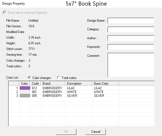Image resolution: width=162 pixels, height=136 pixels.
Task: Click into the Keywords field
Action: 131,47
